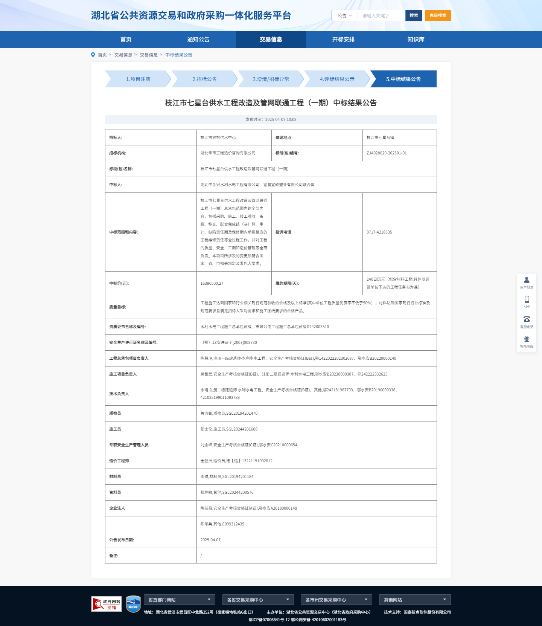Select the 4.评标结果公示 step tab
Image resolution: width=542 pixels, height=626 pixels.
337,79
